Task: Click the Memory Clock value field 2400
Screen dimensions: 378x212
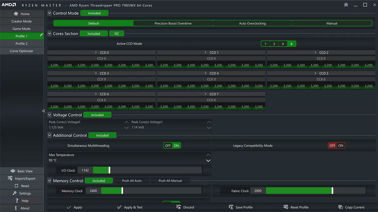Action: (x=93, y=191)
